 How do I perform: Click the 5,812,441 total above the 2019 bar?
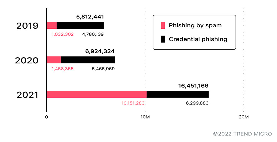[90, 17]
